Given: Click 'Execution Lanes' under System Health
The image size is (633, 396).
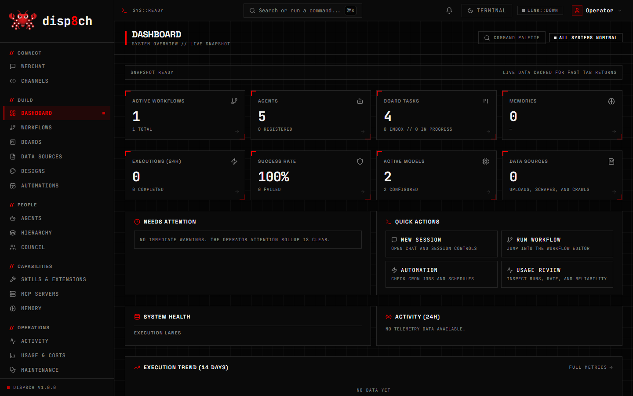Looking at the screenshot, I should 157,333.
